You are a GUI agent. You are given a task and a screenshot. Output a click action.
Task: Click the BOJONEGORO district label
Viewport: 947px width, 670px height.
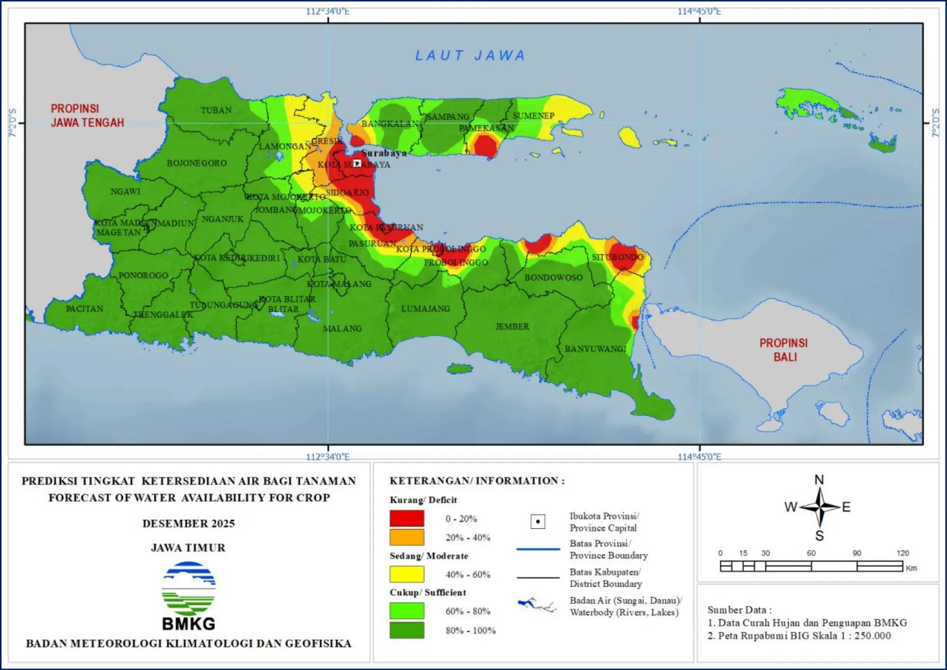click(197, 163)
